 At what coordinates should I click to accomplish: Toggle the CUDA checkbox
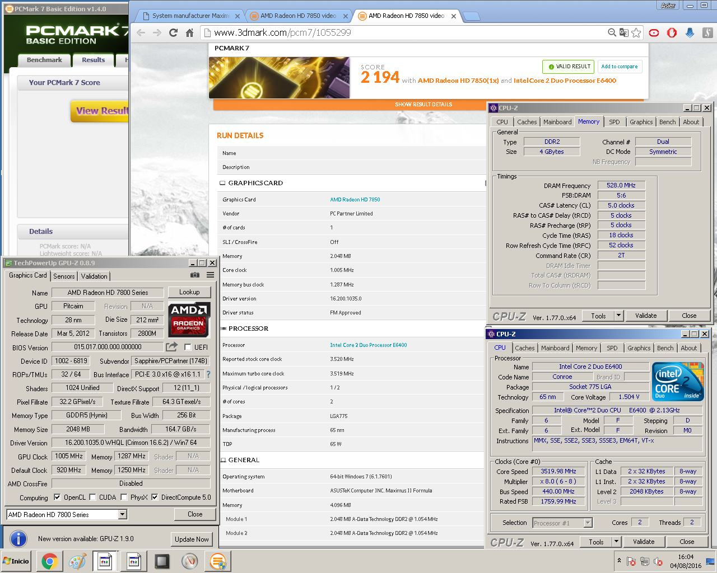[92, 497]
